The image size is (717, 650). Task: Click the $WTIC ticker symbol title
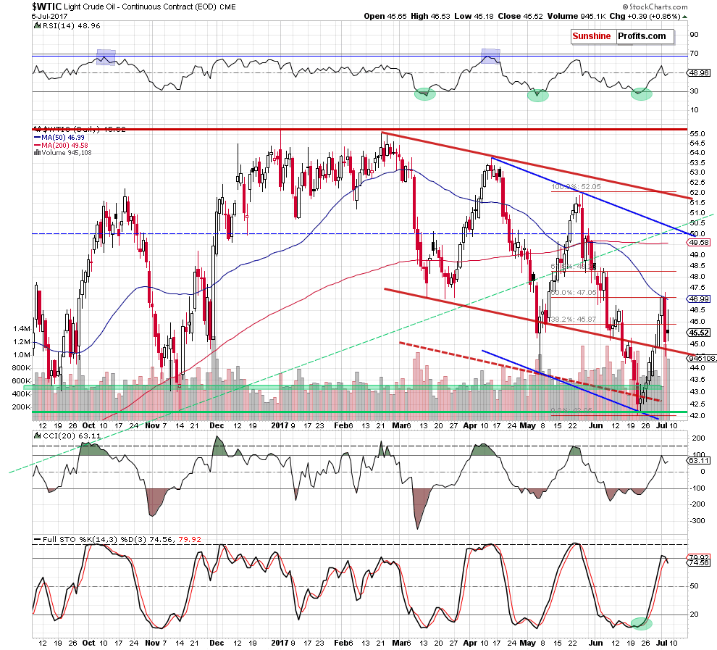click(x=46, y=7)
